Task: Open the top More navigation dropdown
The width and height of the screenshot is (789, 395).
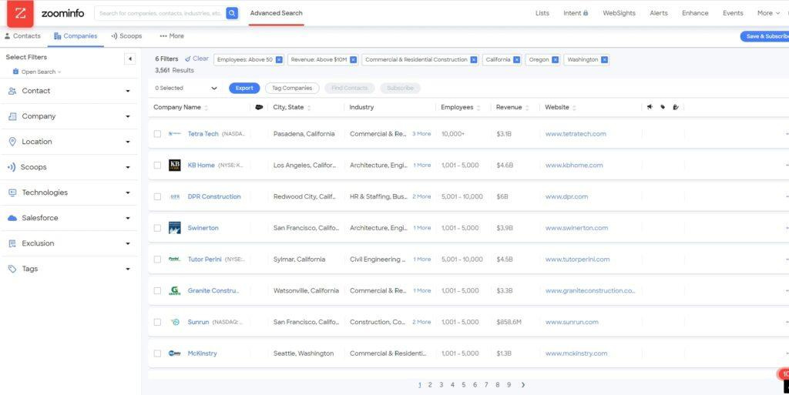Action: click(x=768, y=13)
